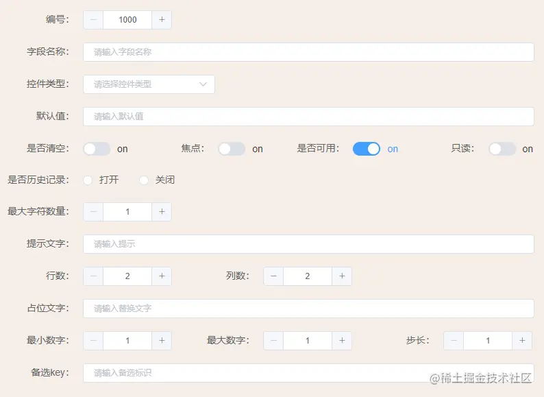Decrease the 编号 value with minus
Image resolution: width=544 pixels, height=397 pixels.
[x=93, y=20]
